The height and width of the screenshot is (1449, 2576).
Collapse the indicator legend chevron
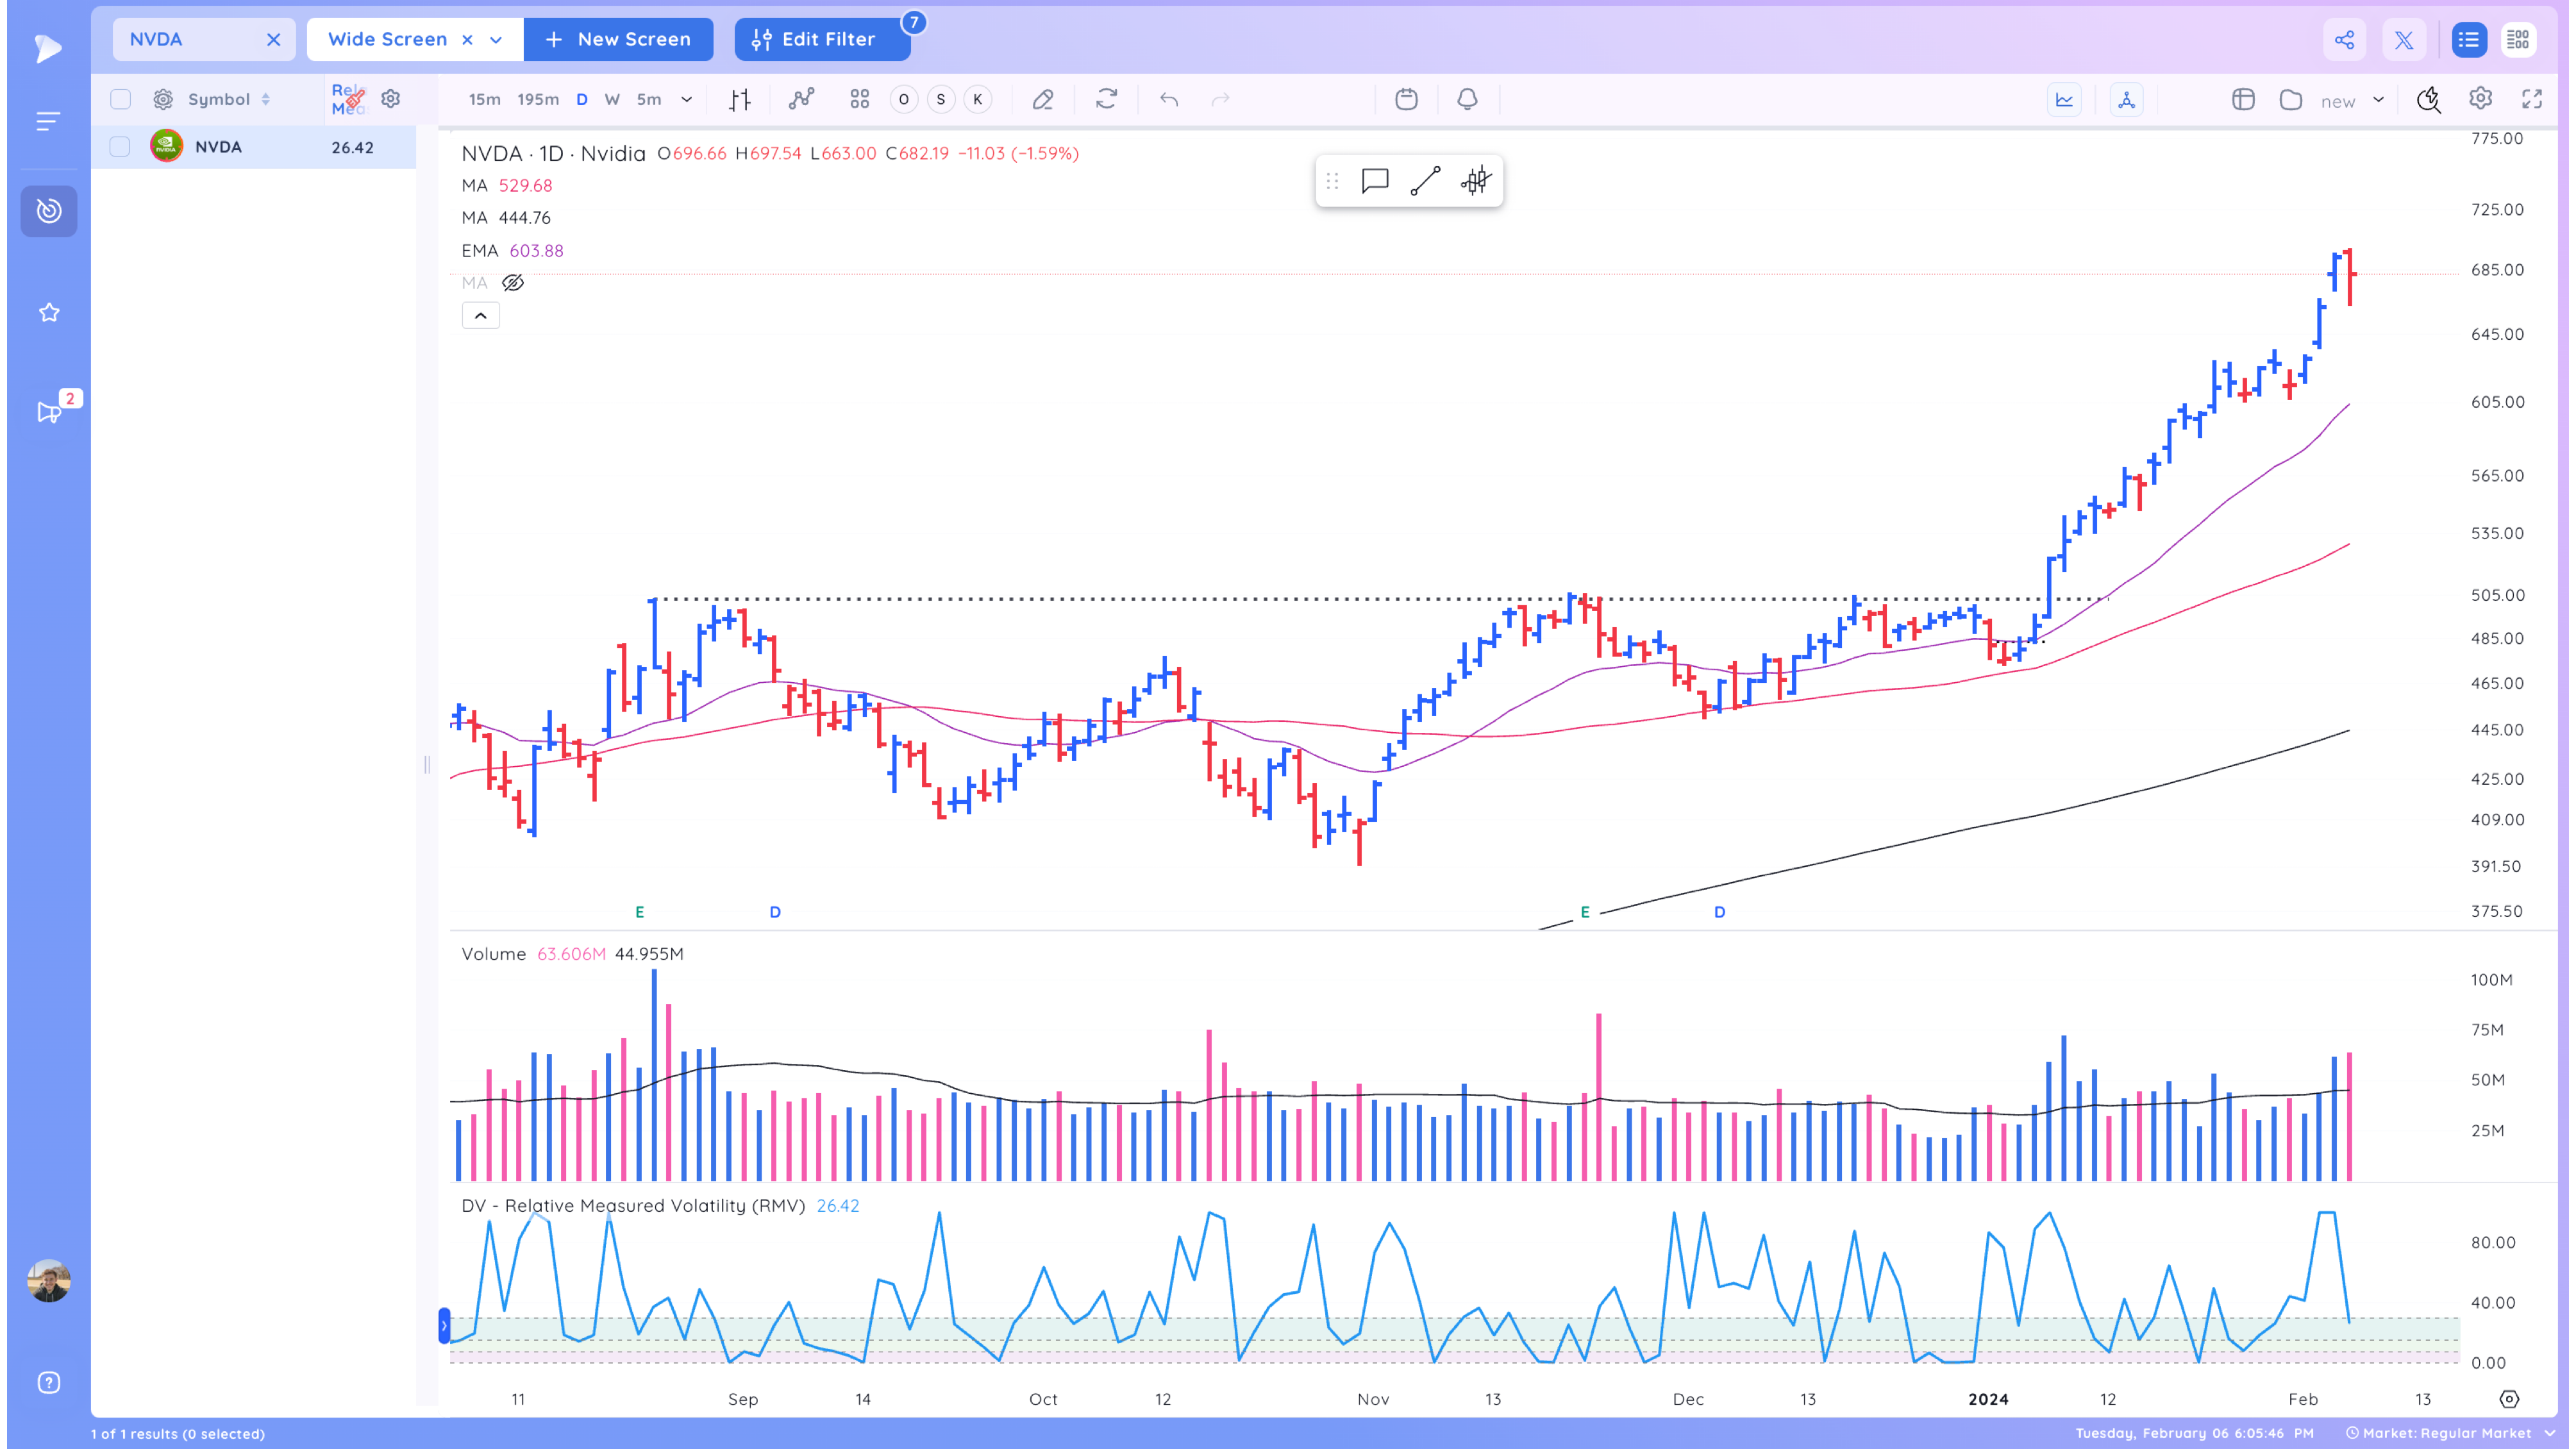[x=480, y=316]
